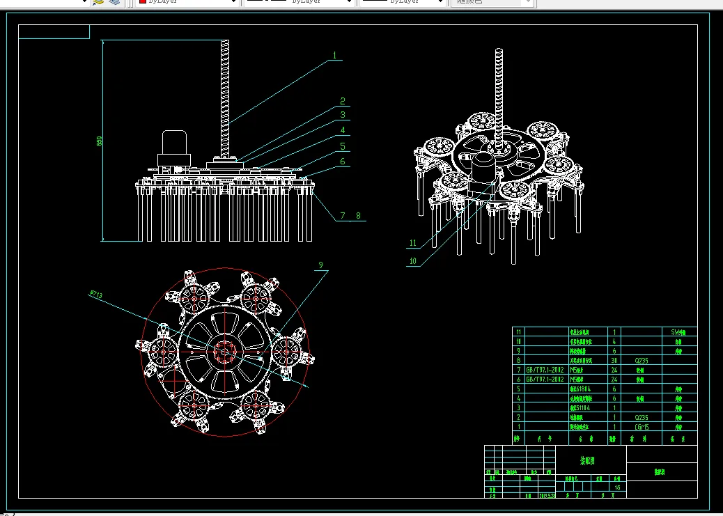Select balloon number 11 under the isometric view

point(412,243)
